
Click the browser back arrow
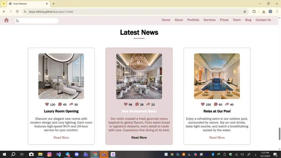(x=4, y=12)
